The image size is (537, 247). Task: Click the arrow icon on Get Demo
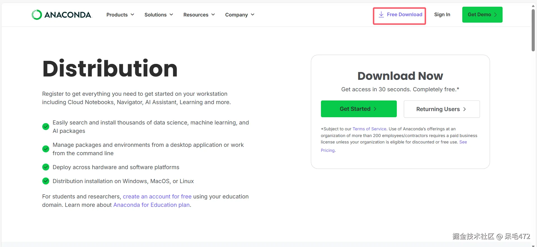495,15
